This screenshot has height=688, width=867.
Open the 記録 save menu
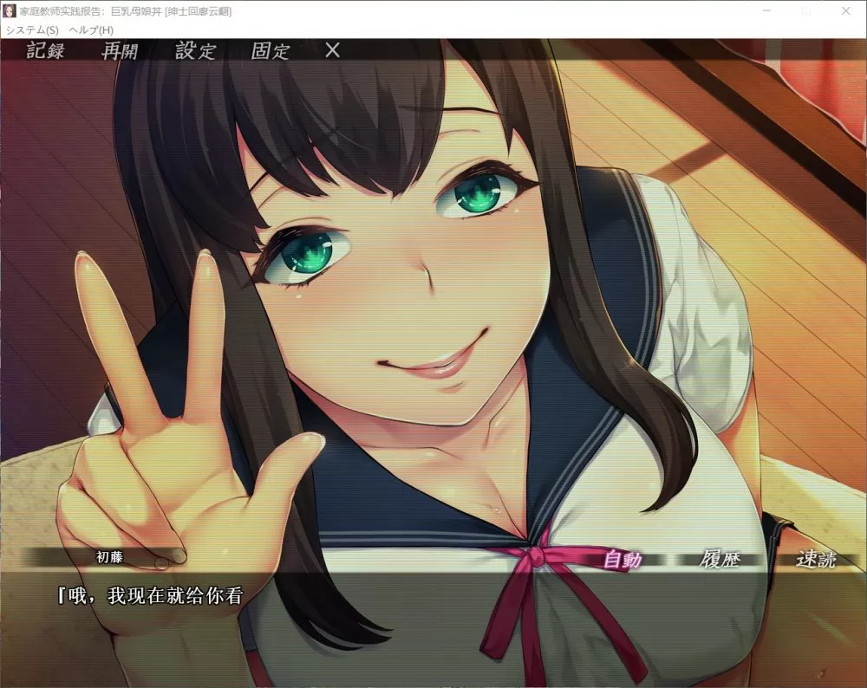[x=46, y=50]
